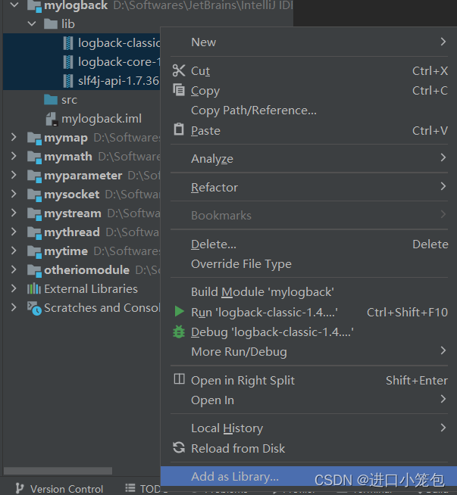The height and width of the screenshot is (495, 457).
Task: Open the TODO tool window tab
Action: [146, 488]
